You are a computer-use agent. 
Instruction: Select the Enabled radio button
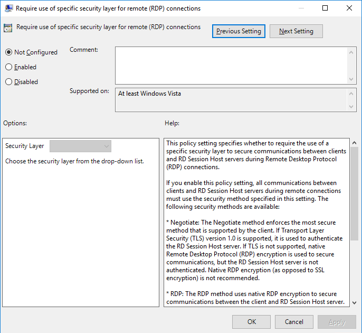(8, 67)
